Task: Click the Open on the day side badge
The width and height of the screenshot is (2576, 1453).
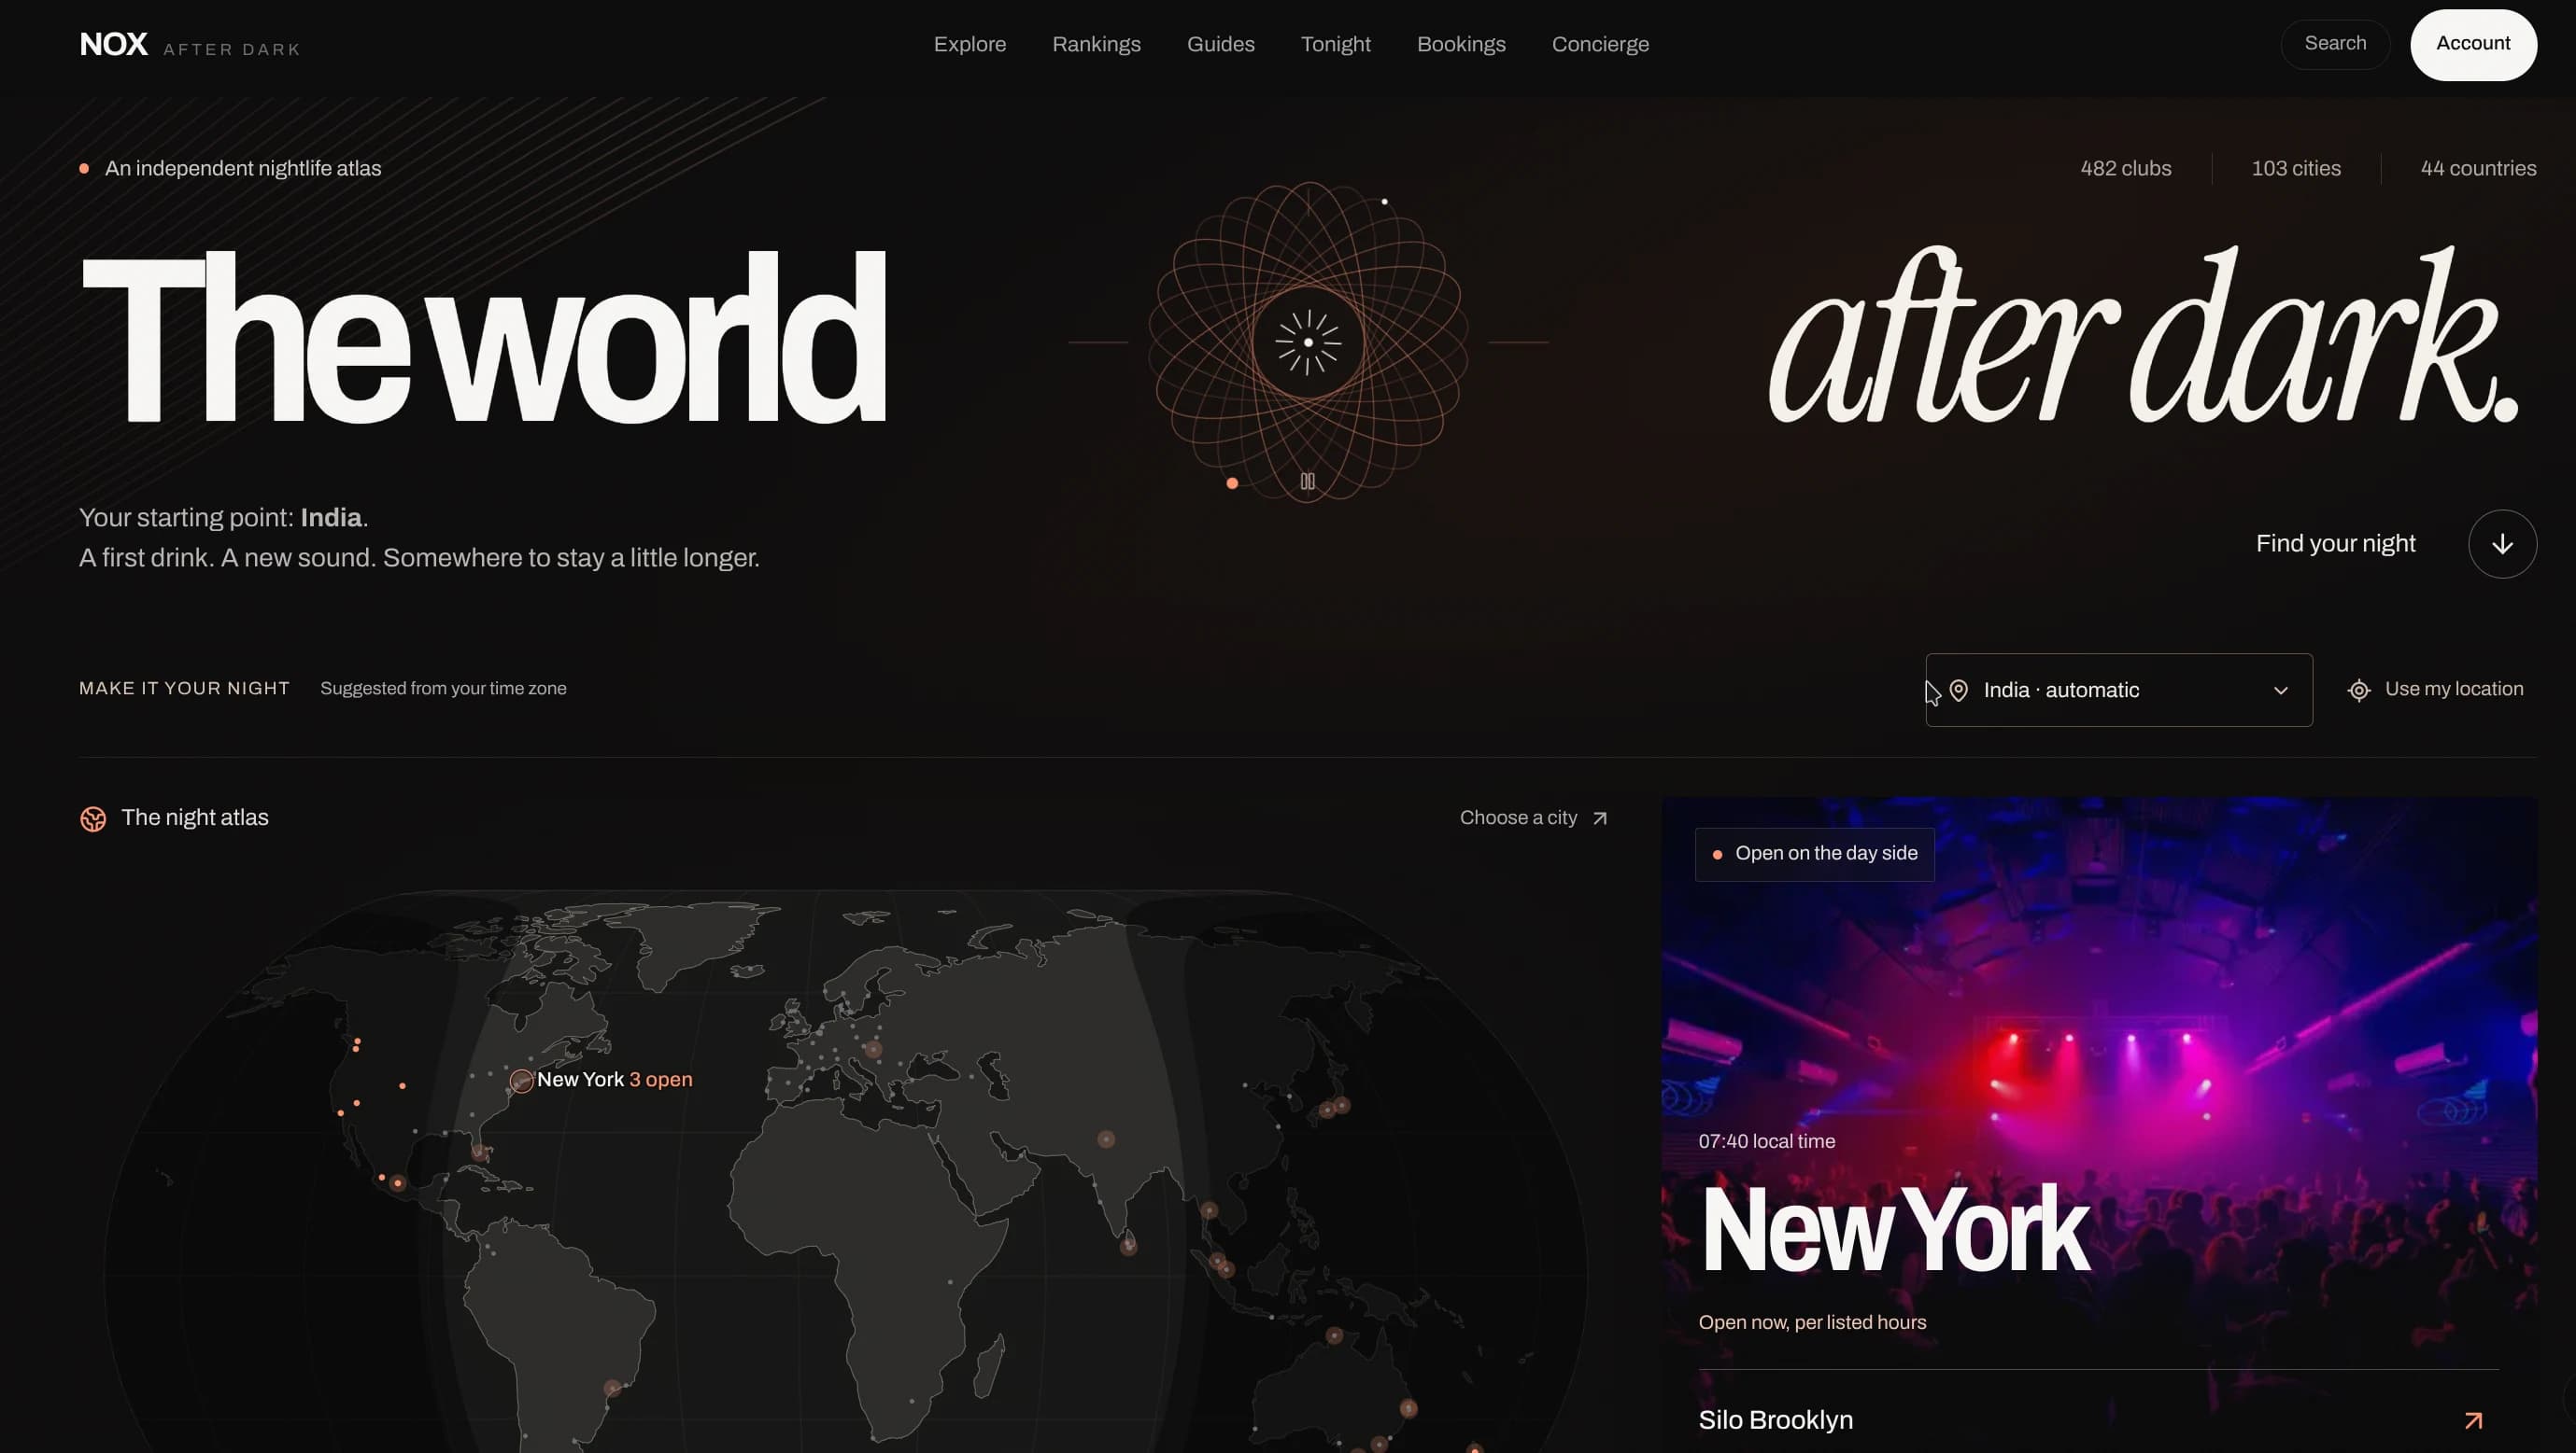Action: click(x=1815, y=853)
